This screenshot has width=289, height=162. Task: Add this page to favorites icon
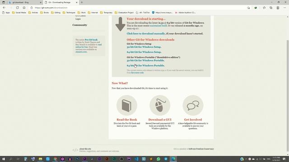248,8
